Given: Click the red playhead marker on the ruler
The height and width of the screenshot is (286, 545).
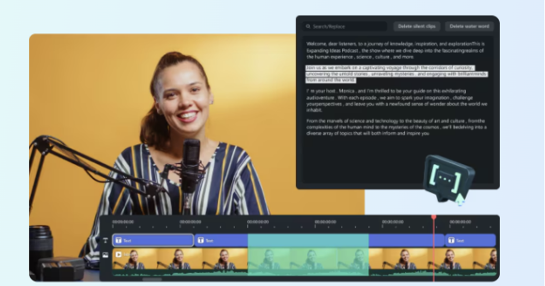Looking at the screenshot, I should (x=434, y=217).
